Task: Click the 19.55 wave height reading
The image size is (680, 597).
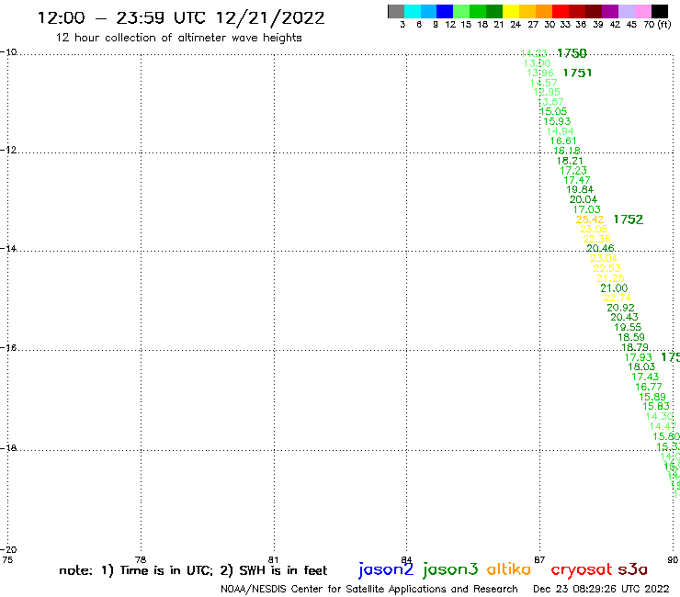Action: coord(628,327)
